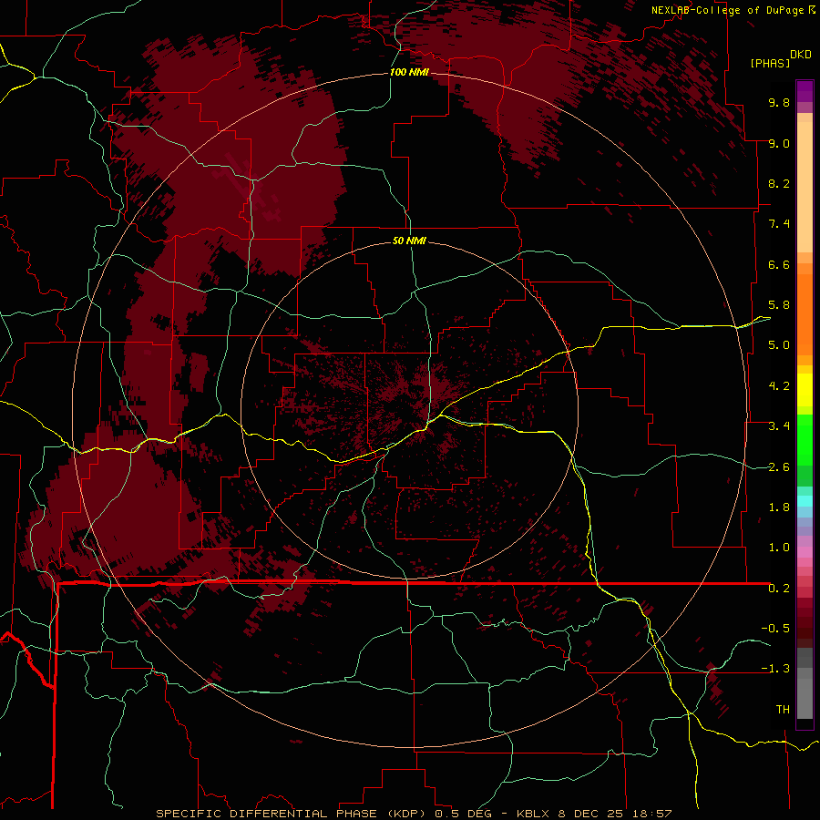The image size is (820, 820).
Task: Click the 6.6 scale value
Action: click(779, 264)
